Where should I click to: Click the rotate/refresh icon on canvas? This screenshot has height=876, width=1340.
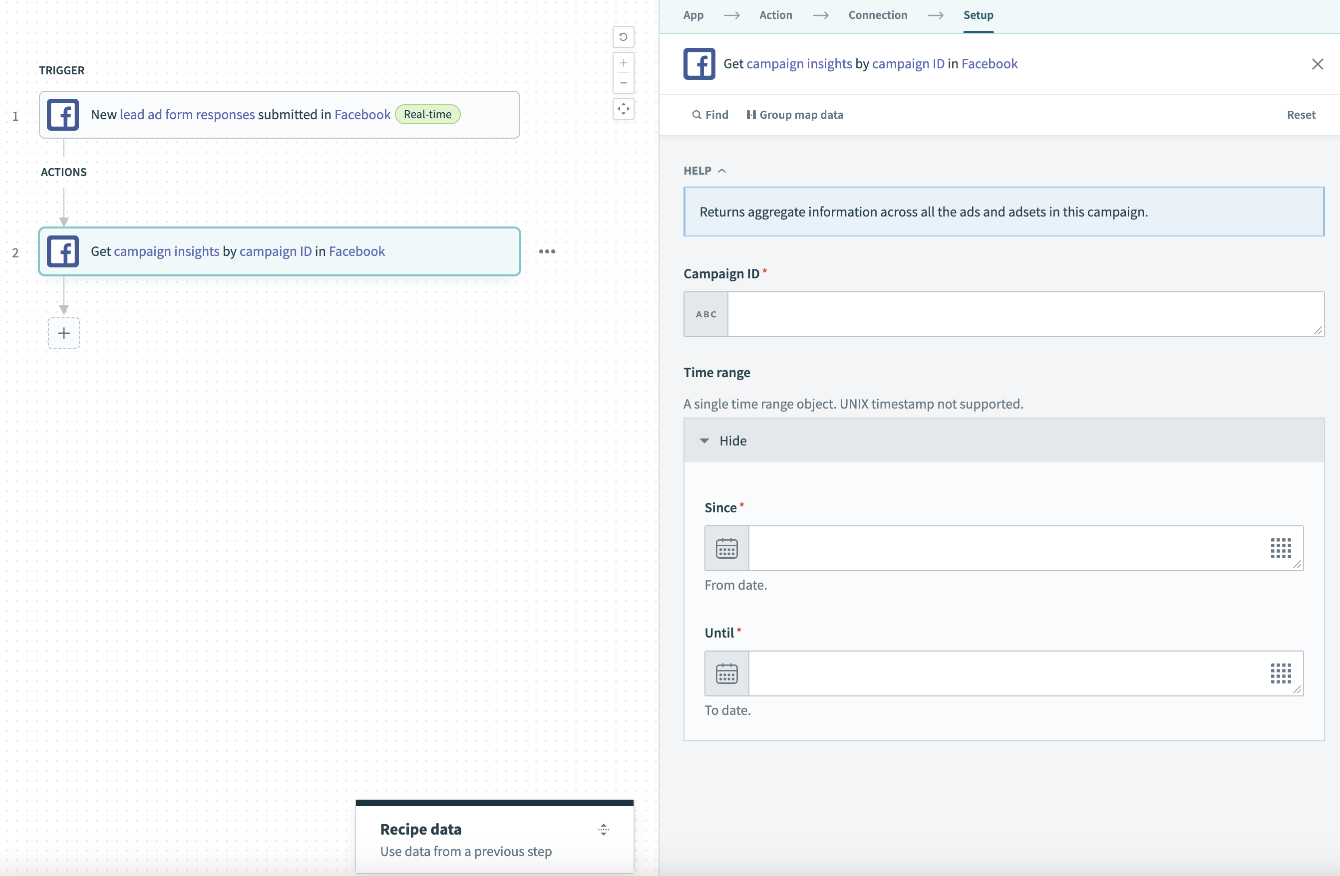(624, 37)
